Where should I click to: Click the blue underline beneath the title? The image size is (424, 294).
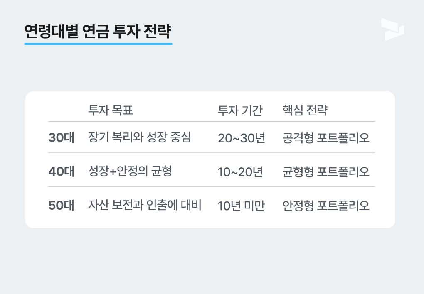98,43
